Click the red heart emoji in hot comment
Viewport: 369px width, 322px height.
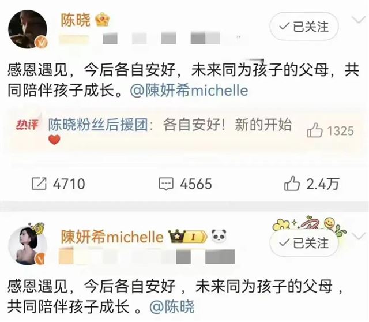click(54, 140)
